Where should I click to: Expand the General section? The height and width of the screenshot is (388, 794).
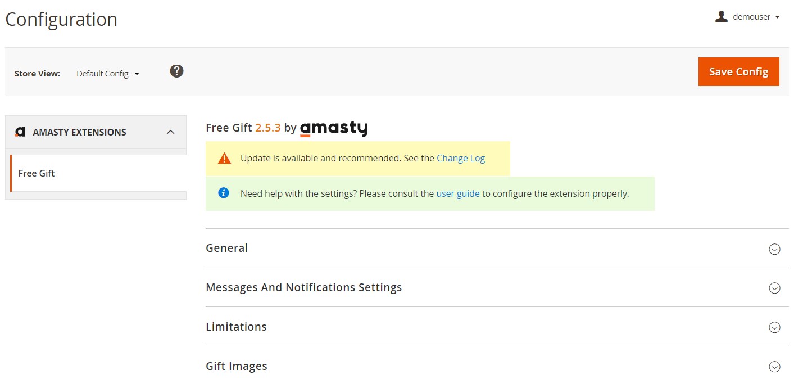pos(497,248)
